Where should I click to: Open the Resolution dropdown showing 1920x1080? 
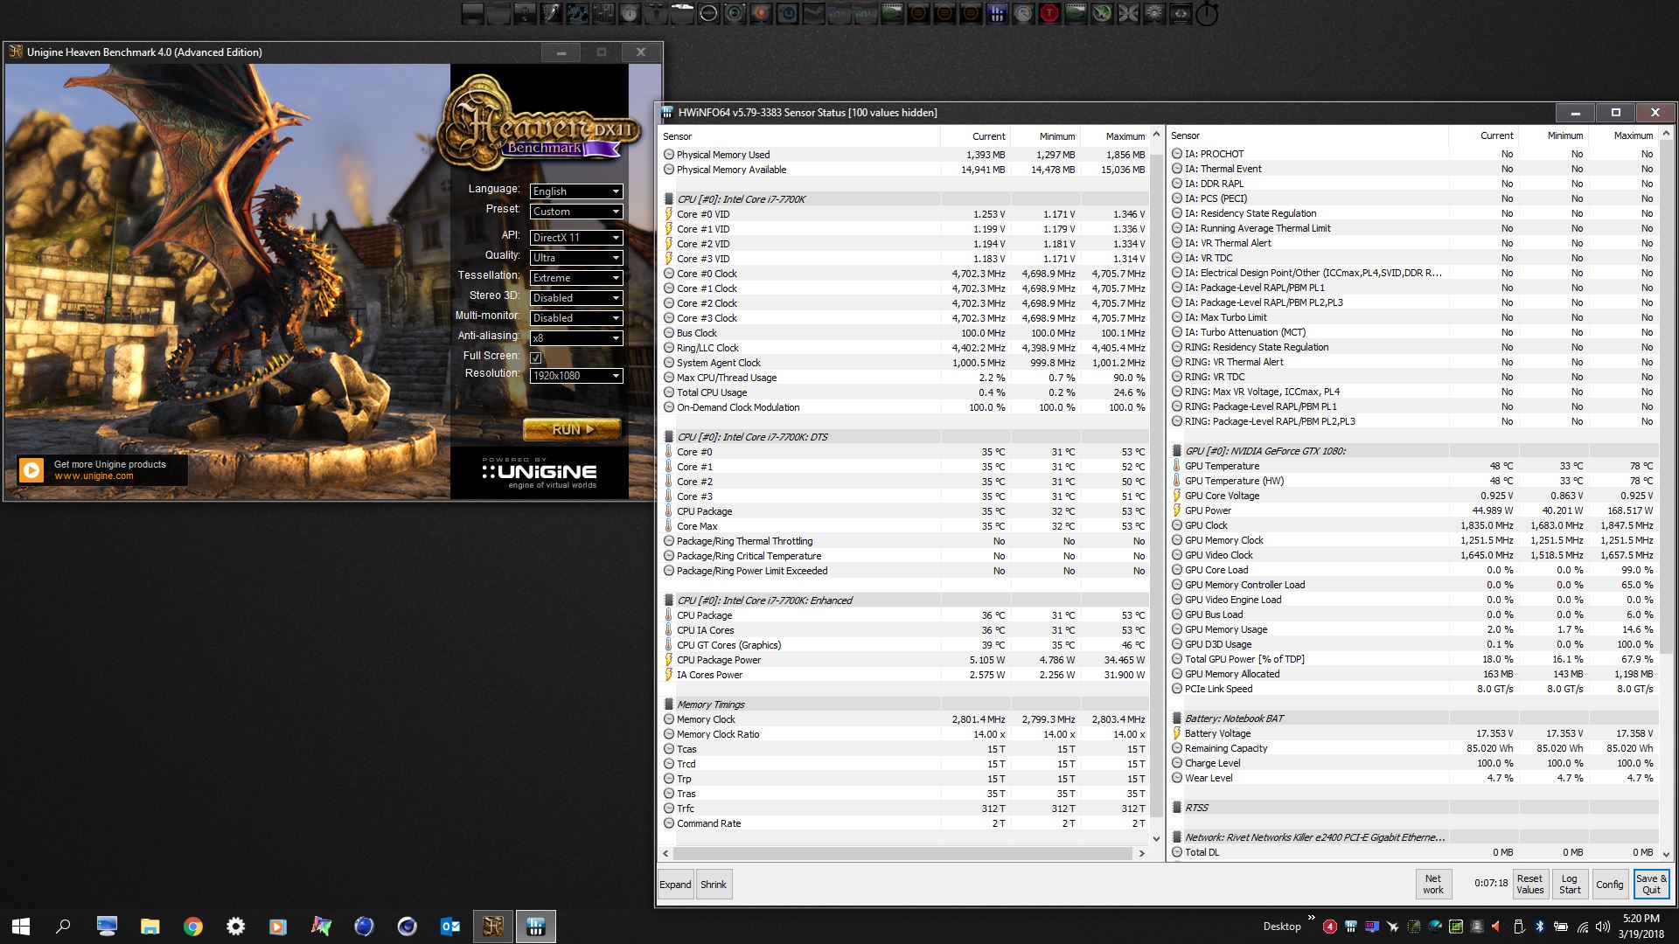pos(576,376)
